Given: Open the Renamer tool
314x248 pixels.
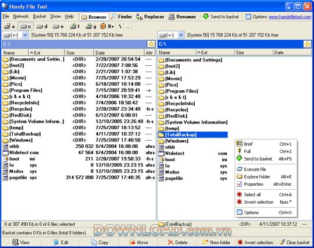Looking at the screenshot, I should pyautogui.click(x=182, y=17).
